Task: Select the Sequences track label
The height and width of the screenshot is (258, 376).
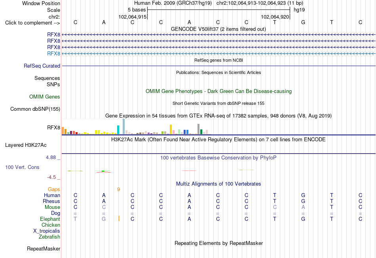Action: pyautogui.click(x=47, y=78)
